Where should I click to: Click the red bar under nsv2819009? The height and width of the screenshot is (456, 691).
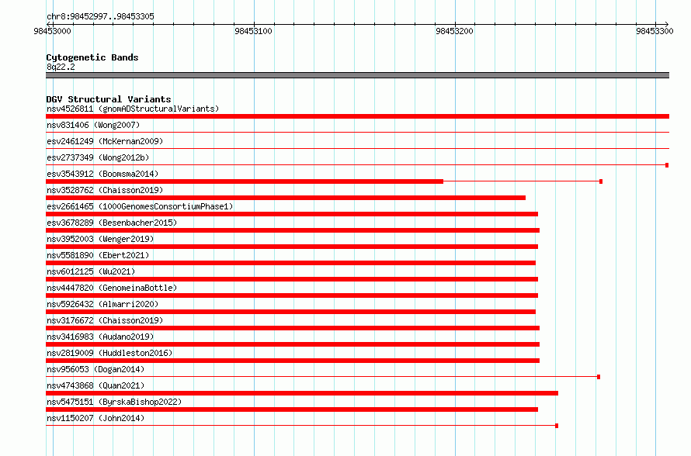pos(293,361)
